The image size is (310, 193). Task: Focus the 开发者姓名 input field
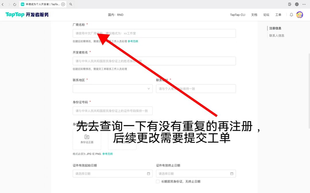tap(154, 61)
